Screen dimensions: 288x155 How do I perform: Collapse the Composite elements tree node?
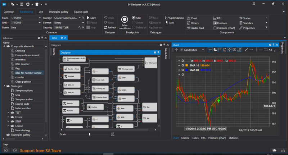point(4,46)
